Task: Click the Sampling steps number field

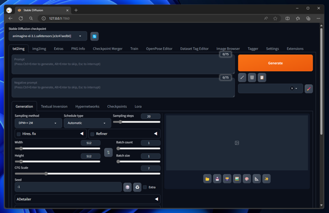Action: (x=151, y=116)
